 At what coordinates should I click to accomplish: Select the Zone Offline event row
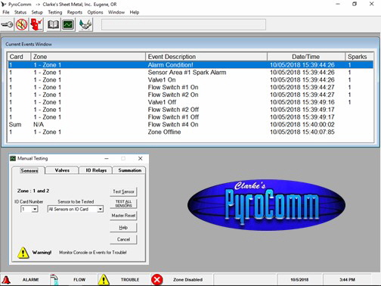click(x=190, y=132)
